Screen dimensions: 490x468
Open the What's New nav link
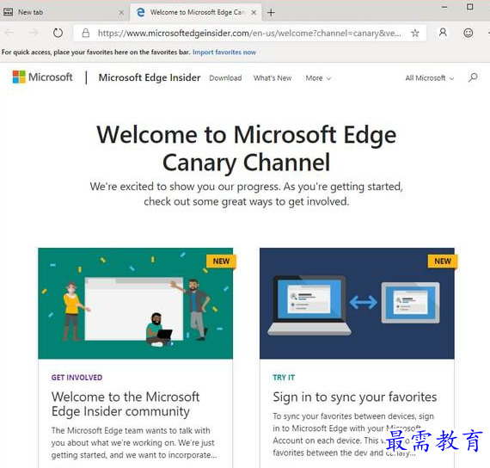pos(273,78)
